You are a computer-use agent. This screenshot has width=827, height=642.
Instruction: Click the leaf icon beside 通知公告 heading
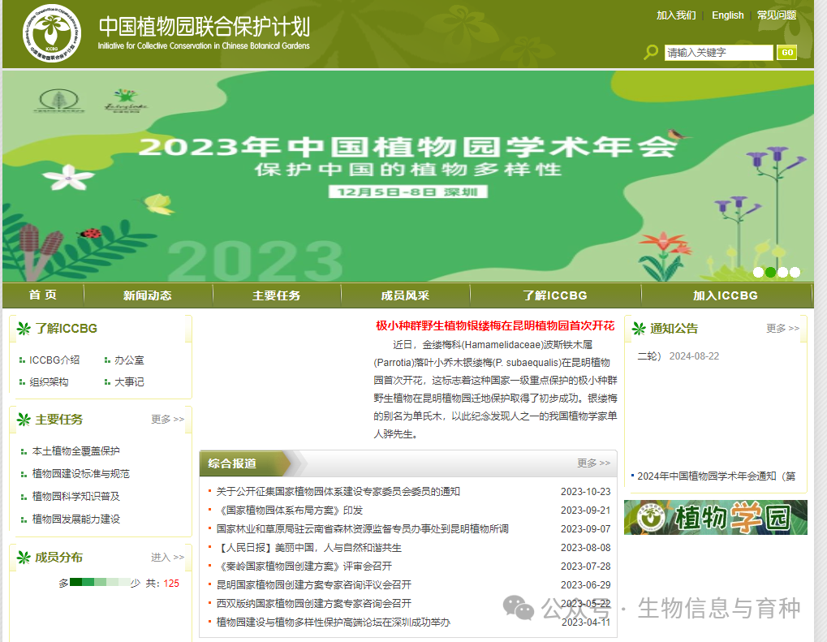click(x=640, y=328)
